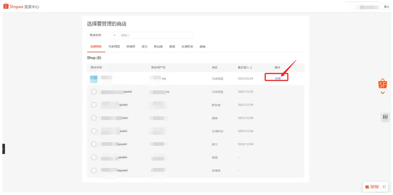393x195 pixels.
Task: Click shop avatar in the 越南 row
Action: pos(94,118)
